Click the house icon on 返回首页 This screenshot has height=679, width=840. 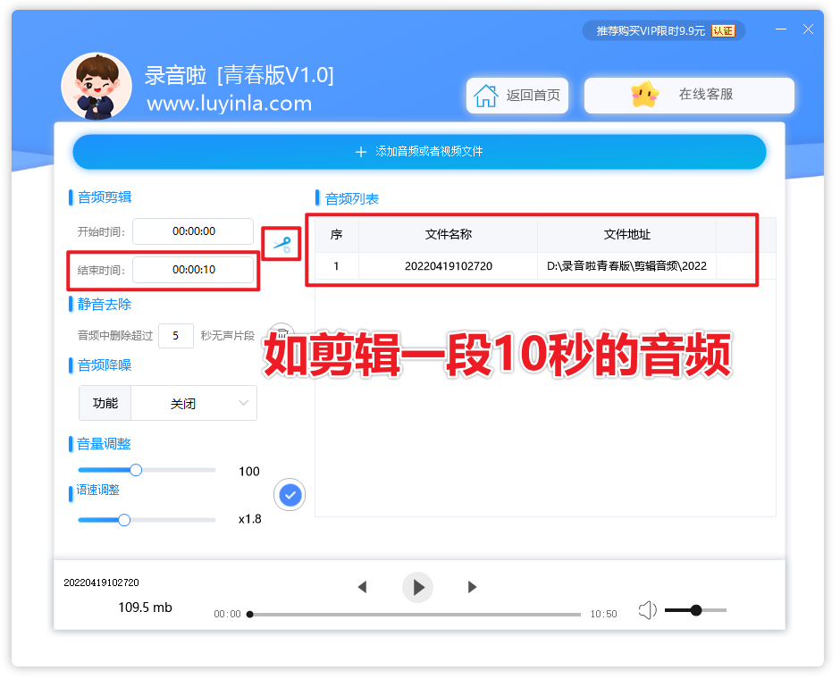tap(486, 96)
